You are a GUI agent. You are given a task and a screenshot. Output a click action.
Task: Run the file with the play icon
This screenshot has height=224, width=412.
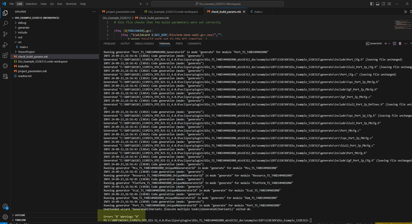point(405,12)
